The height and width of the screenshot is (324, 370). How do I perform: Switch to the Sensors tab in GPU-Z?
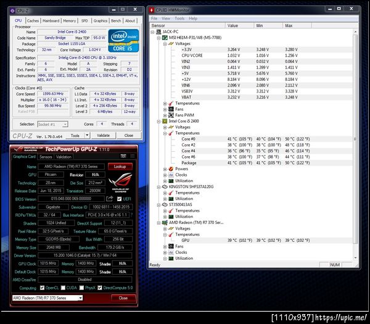coord(46,157)
